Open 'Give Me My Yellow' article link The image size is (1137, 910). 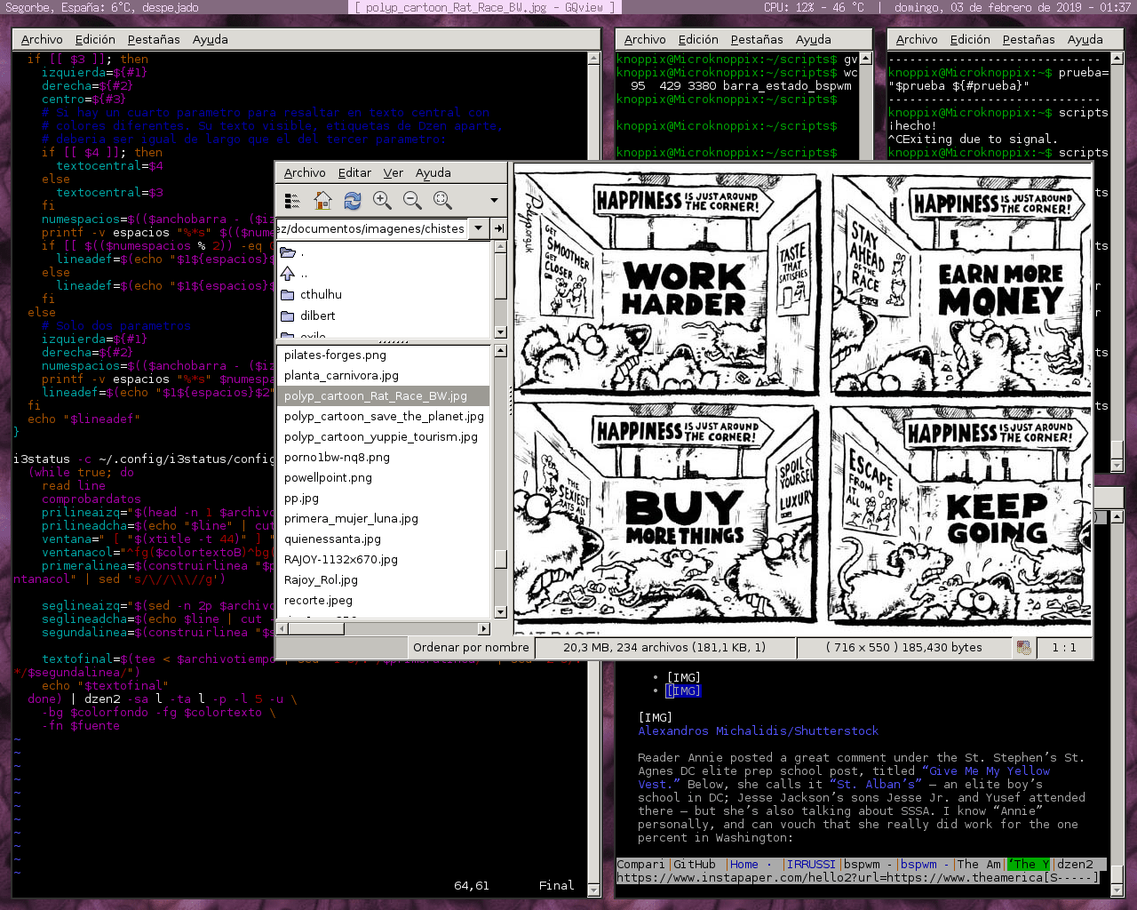point(986,770)
